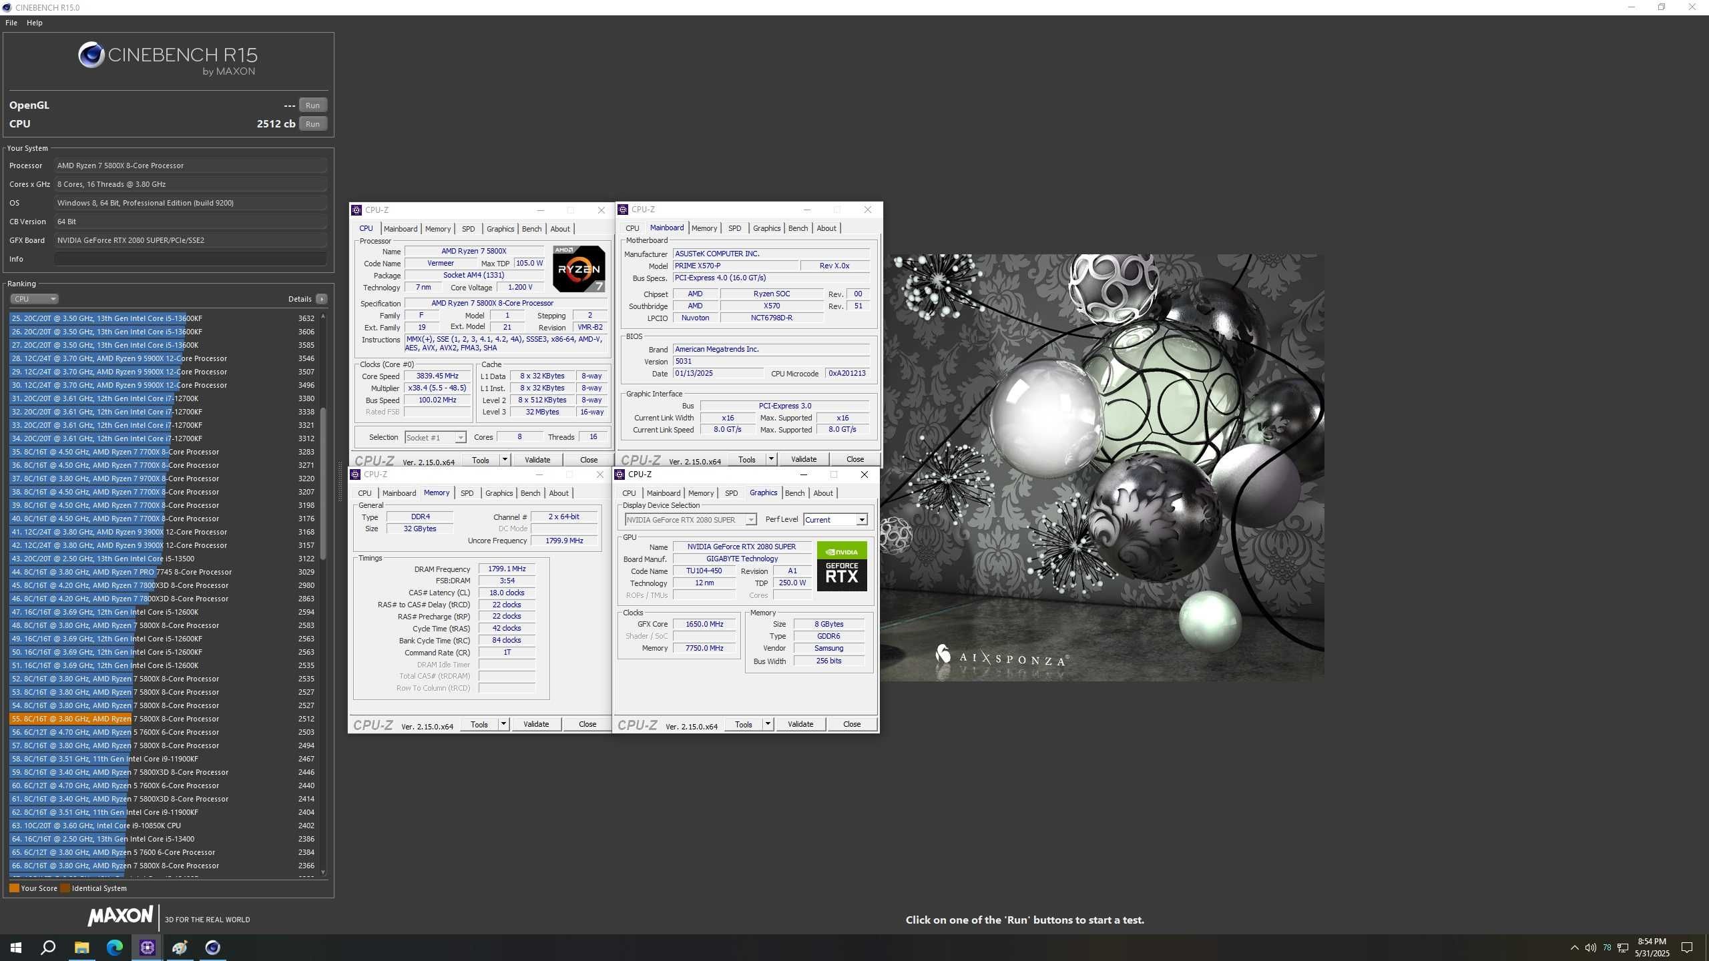The width and height of the screenshot is (1709, 961).
Task: Click the Identical System legend swatch
Action: 65,888
